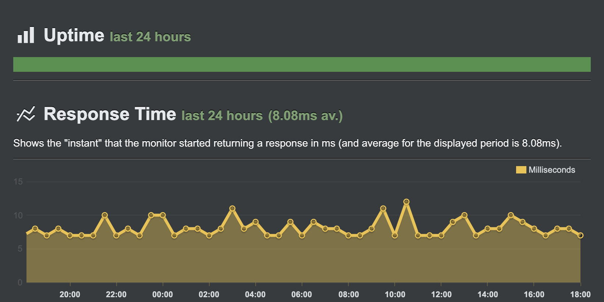Click the 20:00 x-axis label
Screen dimensions: 604x302
[x=70, y=294]
